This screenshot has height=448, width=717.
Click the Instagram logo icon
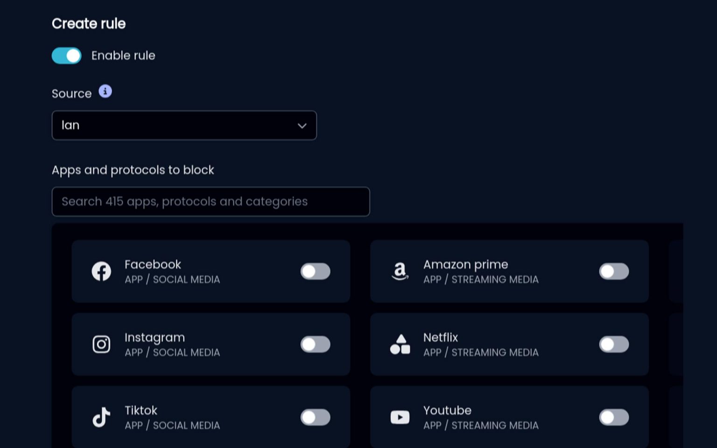click(101, 344)
